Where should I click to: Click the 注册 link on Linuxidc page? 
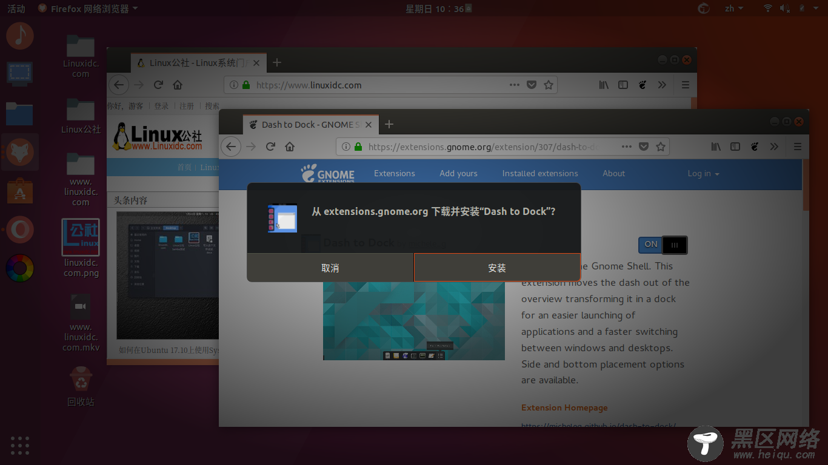click(187, 106)
